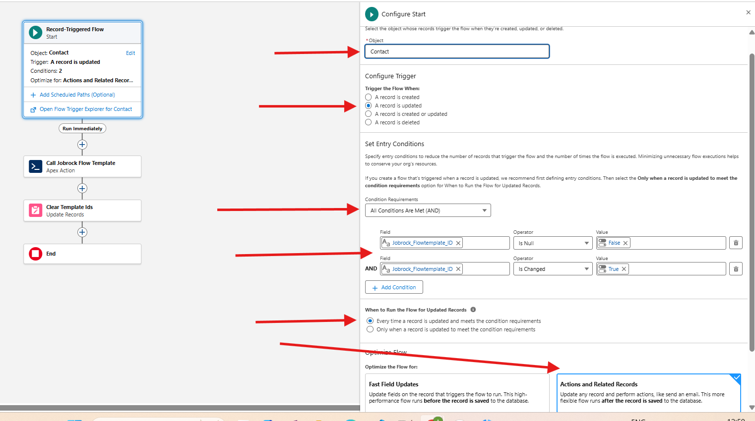Select the Clear Template Ids node label
The height and width of the screenshot is (421, 755).
pyautogui.click(x=69, y=207)
